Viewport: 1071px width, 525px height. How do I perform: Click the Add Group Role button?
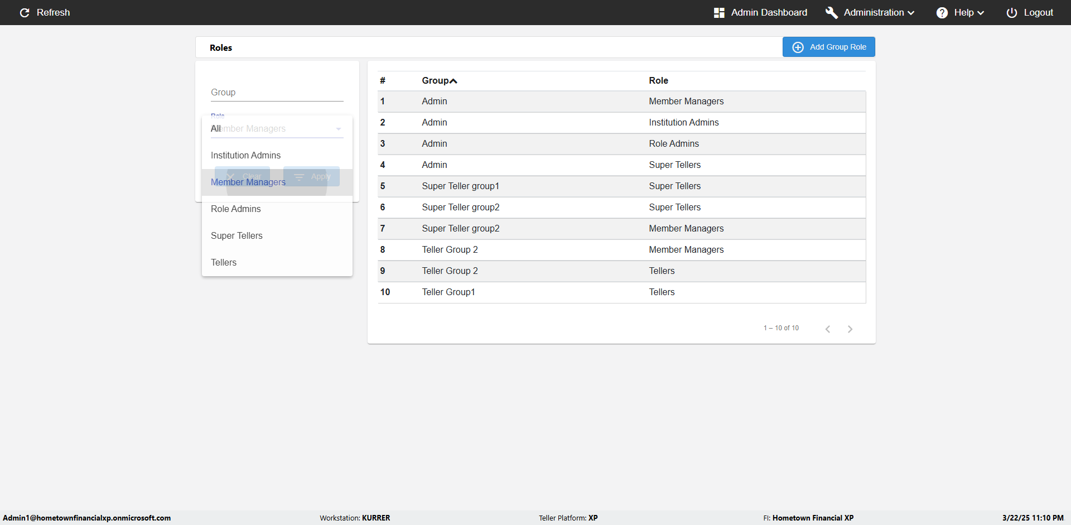828,47
